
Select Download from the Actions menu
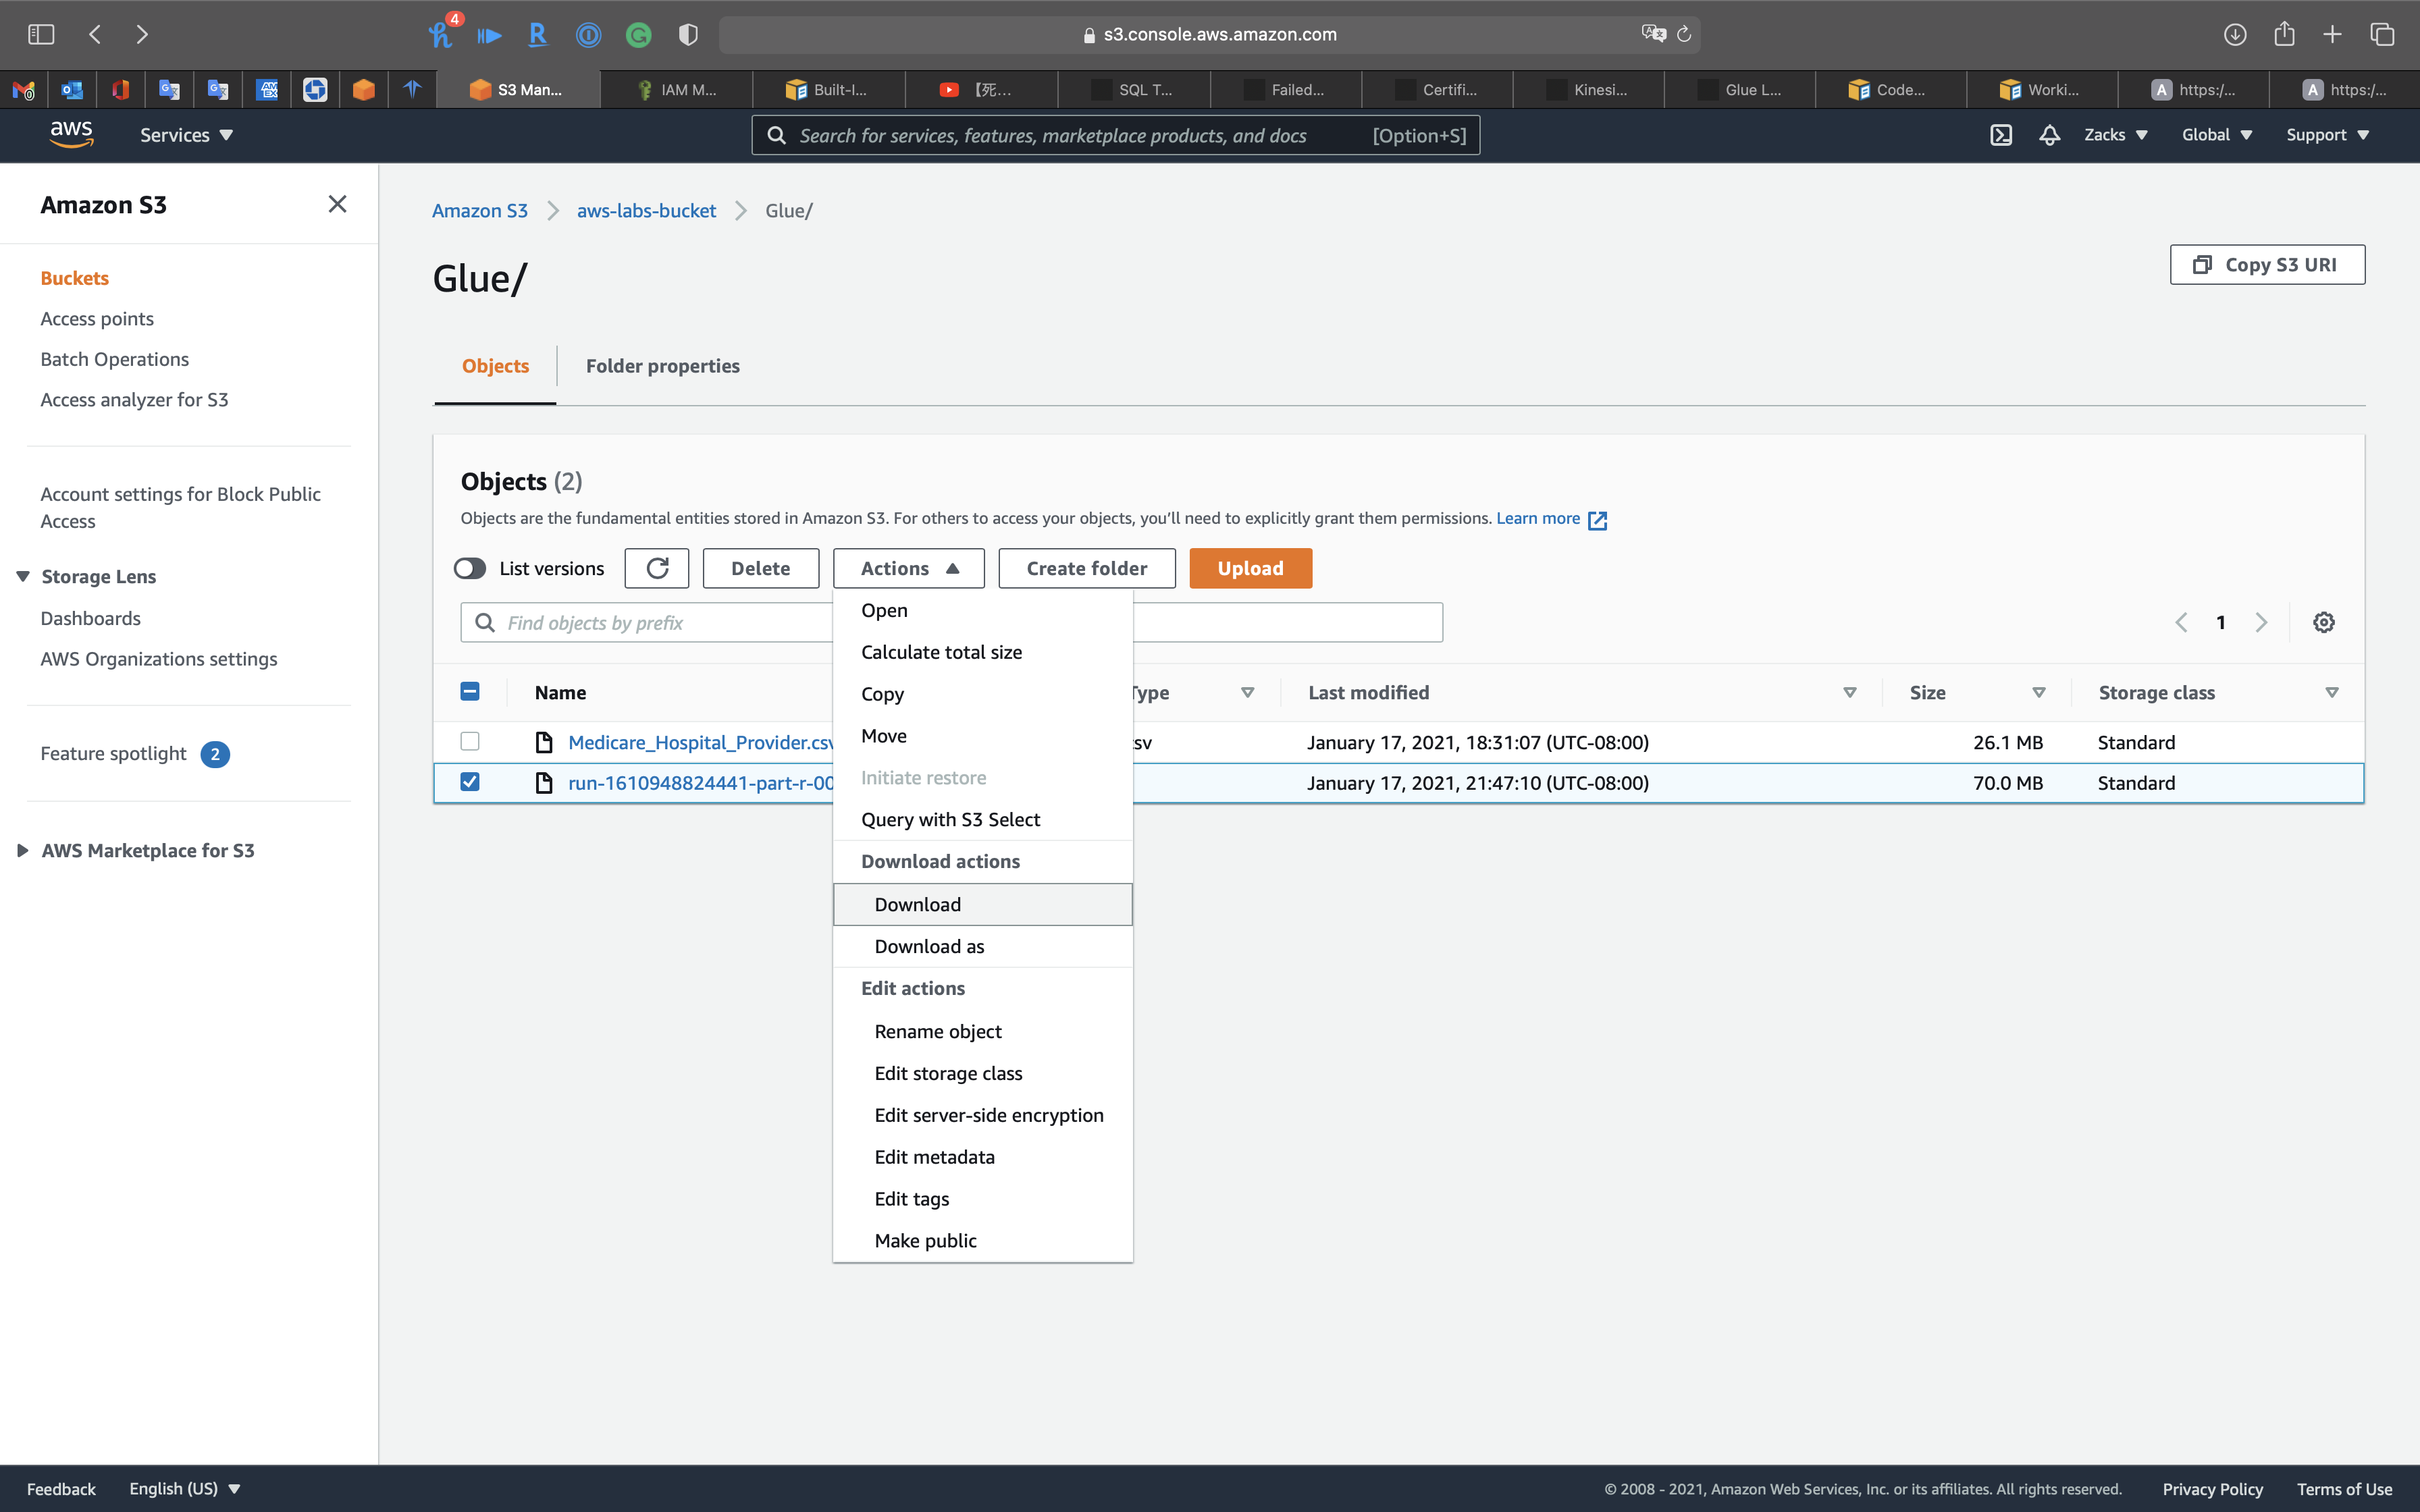tap(917, 904)
